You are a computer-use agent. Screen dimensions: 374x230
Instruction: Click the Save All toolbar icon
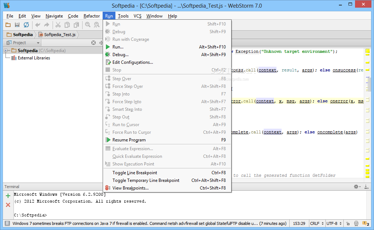[x=17, y=25]
